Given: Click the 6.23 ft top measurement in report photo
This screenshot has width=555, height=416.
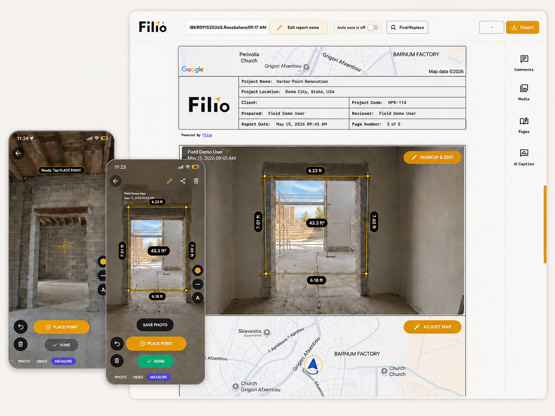Looking at the screenshot, I should pyautogui.click(x=315, y=171).
